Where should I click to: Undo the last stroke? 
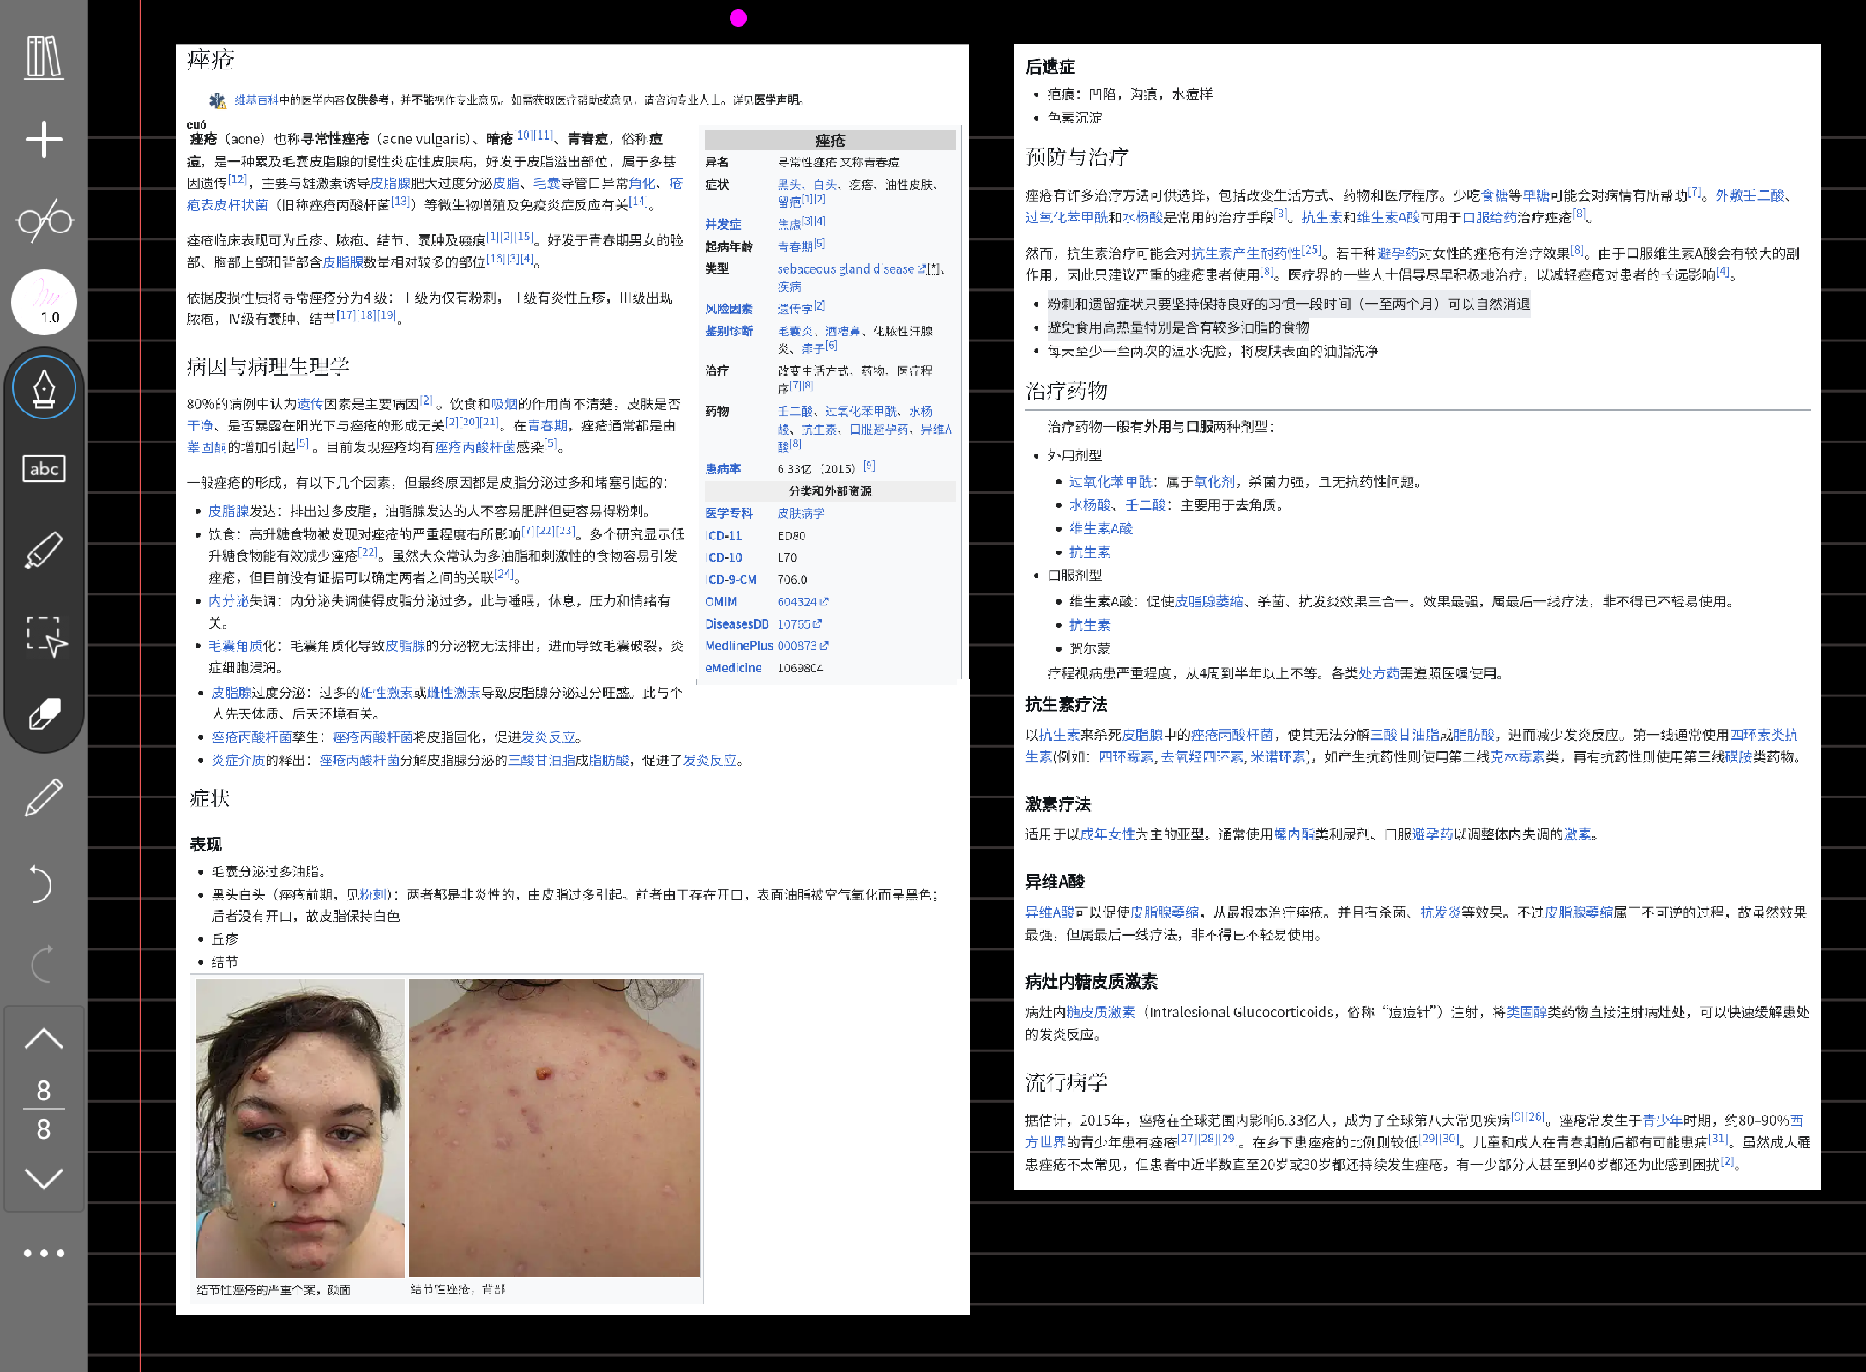41,884
